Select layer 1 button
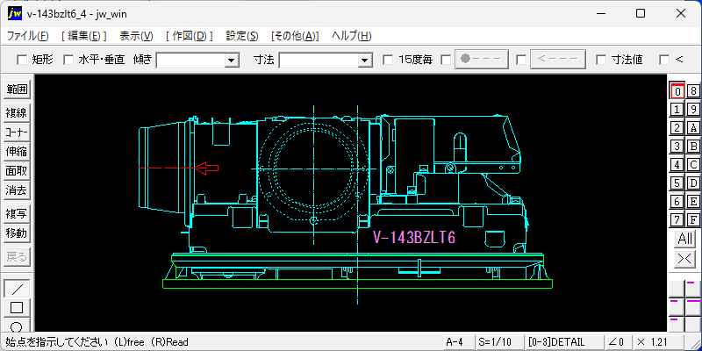This screenshot has height=351, width=702. pyautogui.click(x=677, y=110)
